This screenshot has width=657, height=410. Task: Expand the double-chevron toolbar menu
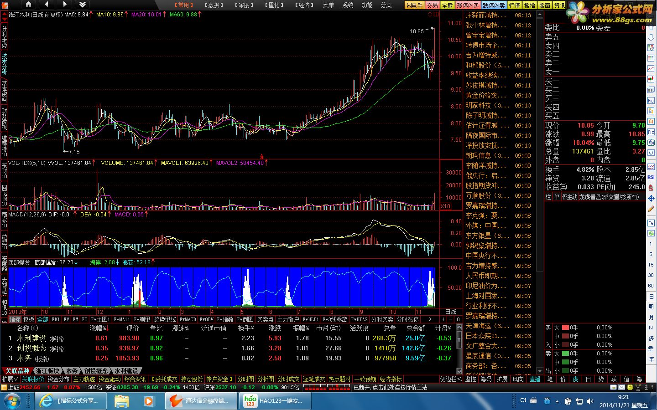[82, 5]
